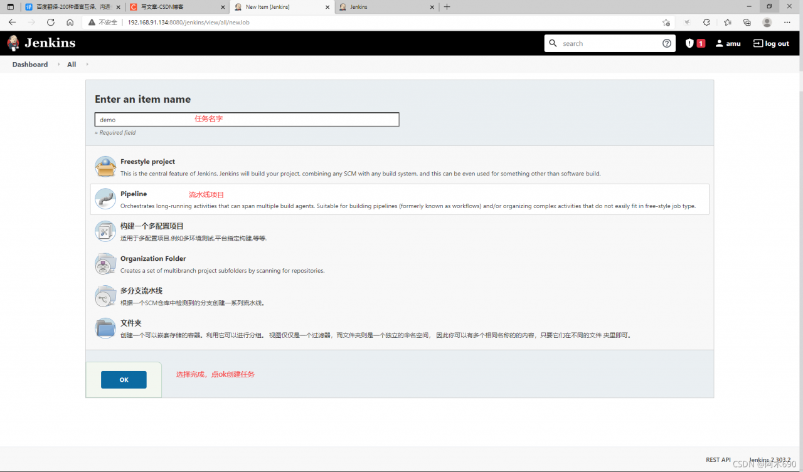Switch to the 写文章-CSDN博客 tab
The width and height of the screenshot is (803, 472).
pos(176,7)
